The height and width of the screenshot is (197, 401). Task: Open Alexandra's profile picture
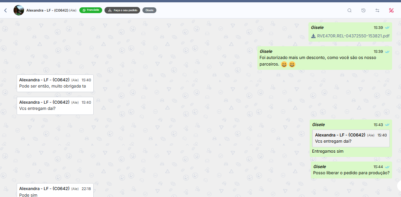click(19, 10)
